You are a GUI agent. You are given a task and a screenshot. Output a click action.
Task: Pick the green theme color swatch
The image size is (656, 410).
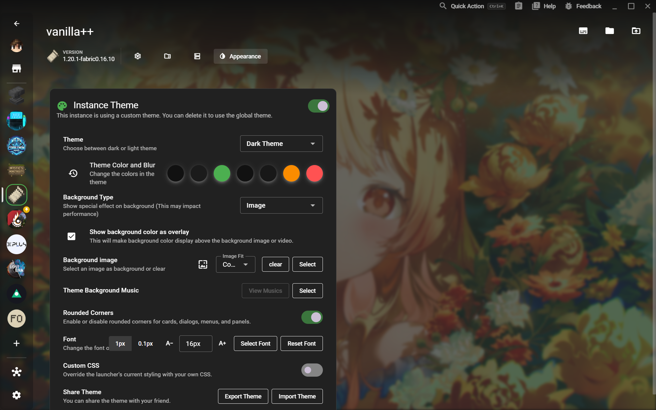(x=222, y=173)
